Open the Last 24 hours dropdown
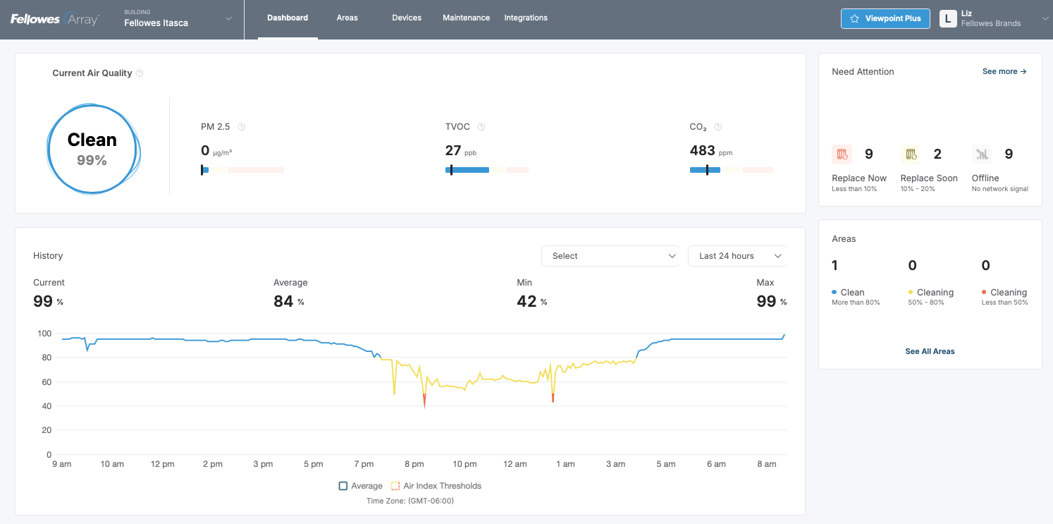Image resolution: width=1053 pixels, height=524 pixels. 737,255
